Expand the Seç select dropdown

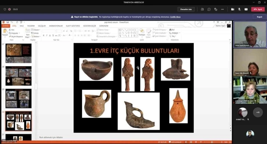(x=175, y=36)
